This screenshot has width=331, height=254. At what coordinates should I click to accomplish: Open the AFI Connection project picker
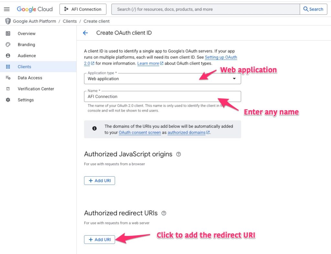point(83,9)
